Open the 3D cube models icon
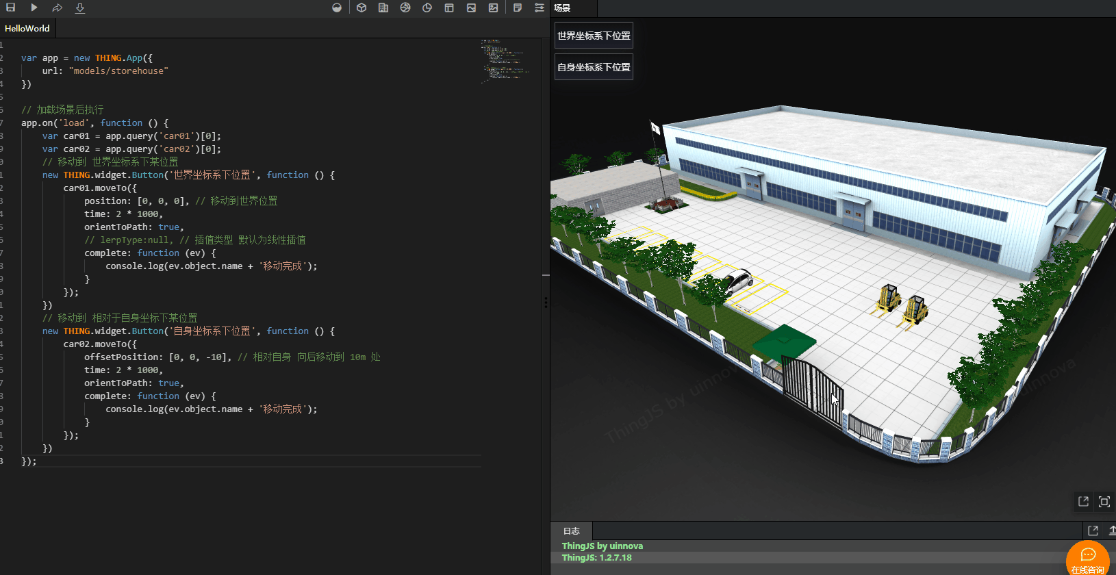Viewport: 1116px width, 575px height. [x=362, y=8]
